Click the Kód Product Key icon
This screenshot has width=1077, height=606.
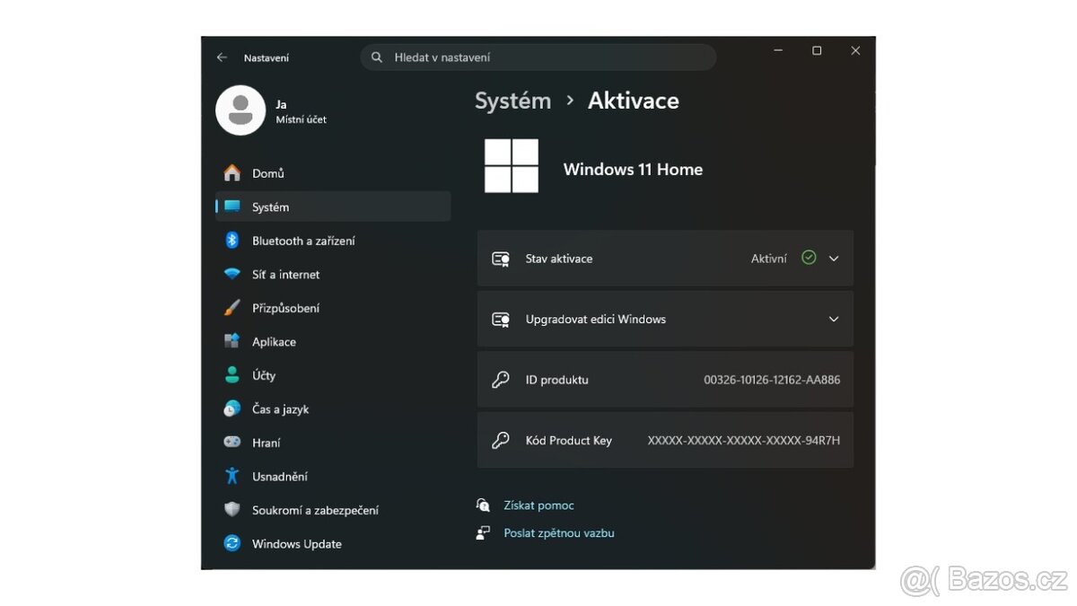pyautogui.click(x=501, y=441)
